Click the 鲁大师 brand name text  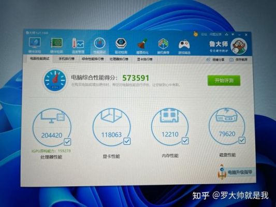coord(219,44)
